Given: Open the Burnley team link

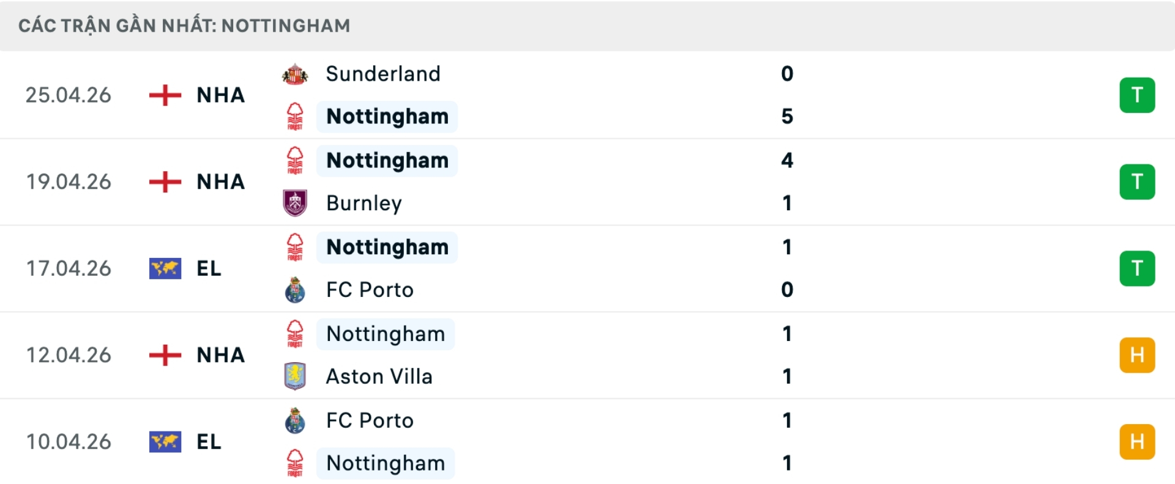Looking at the screenshot, I should [x=364, y=203].
